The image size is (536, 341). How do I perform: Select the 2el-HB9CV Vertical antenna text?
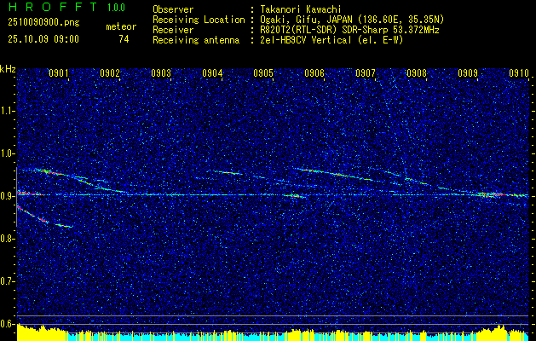(x=331, y=40)
